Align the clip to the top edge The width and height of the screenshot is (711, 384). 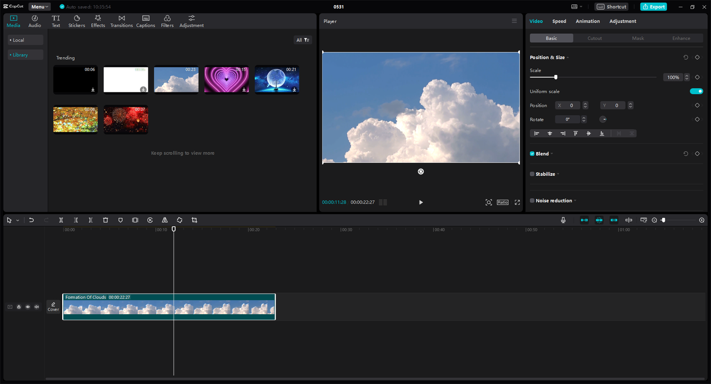coord(575,134)
